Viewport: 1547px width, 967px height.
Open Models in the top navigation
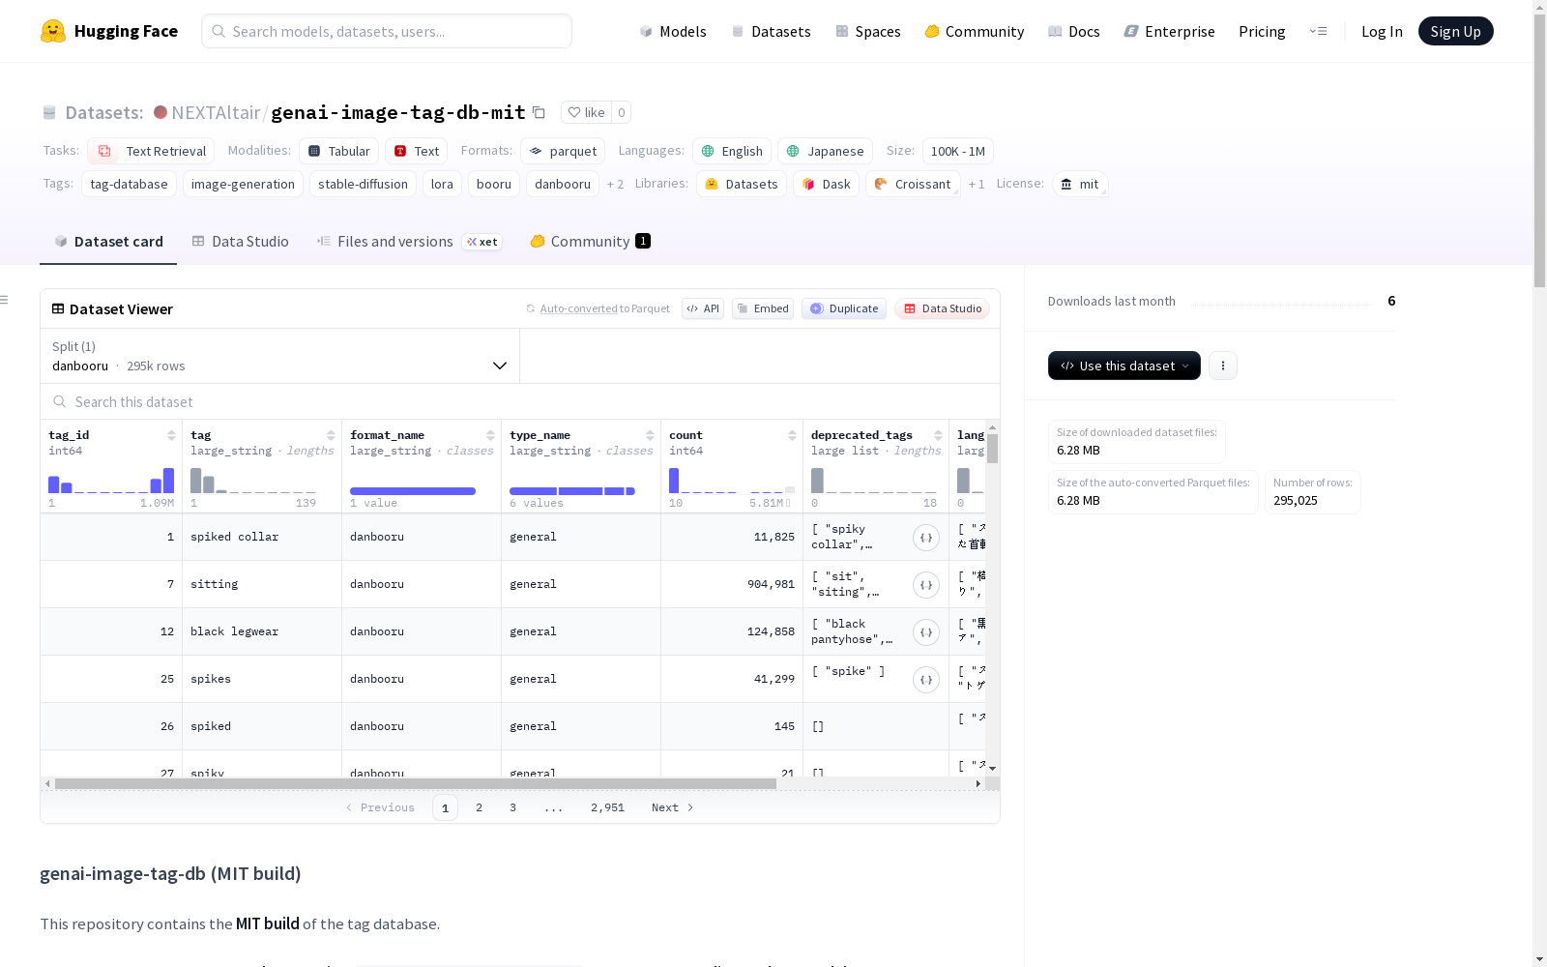coord(673,31)
